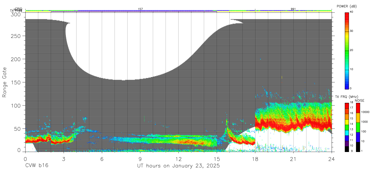Click the 'UT hours on January 23, 2025' label

(x=178, y=166)
